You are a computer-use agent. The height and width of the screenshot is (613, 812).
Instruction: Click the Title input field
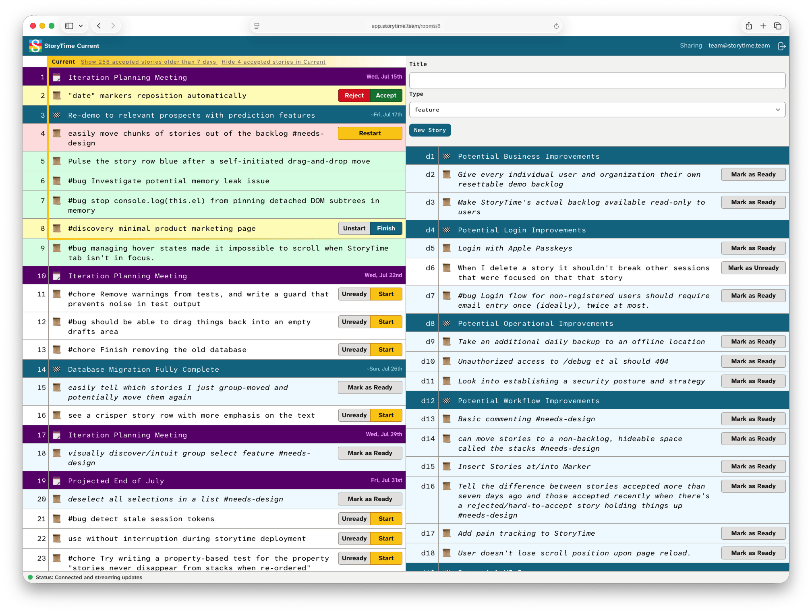pyautogui.click(x=597, y=81)
